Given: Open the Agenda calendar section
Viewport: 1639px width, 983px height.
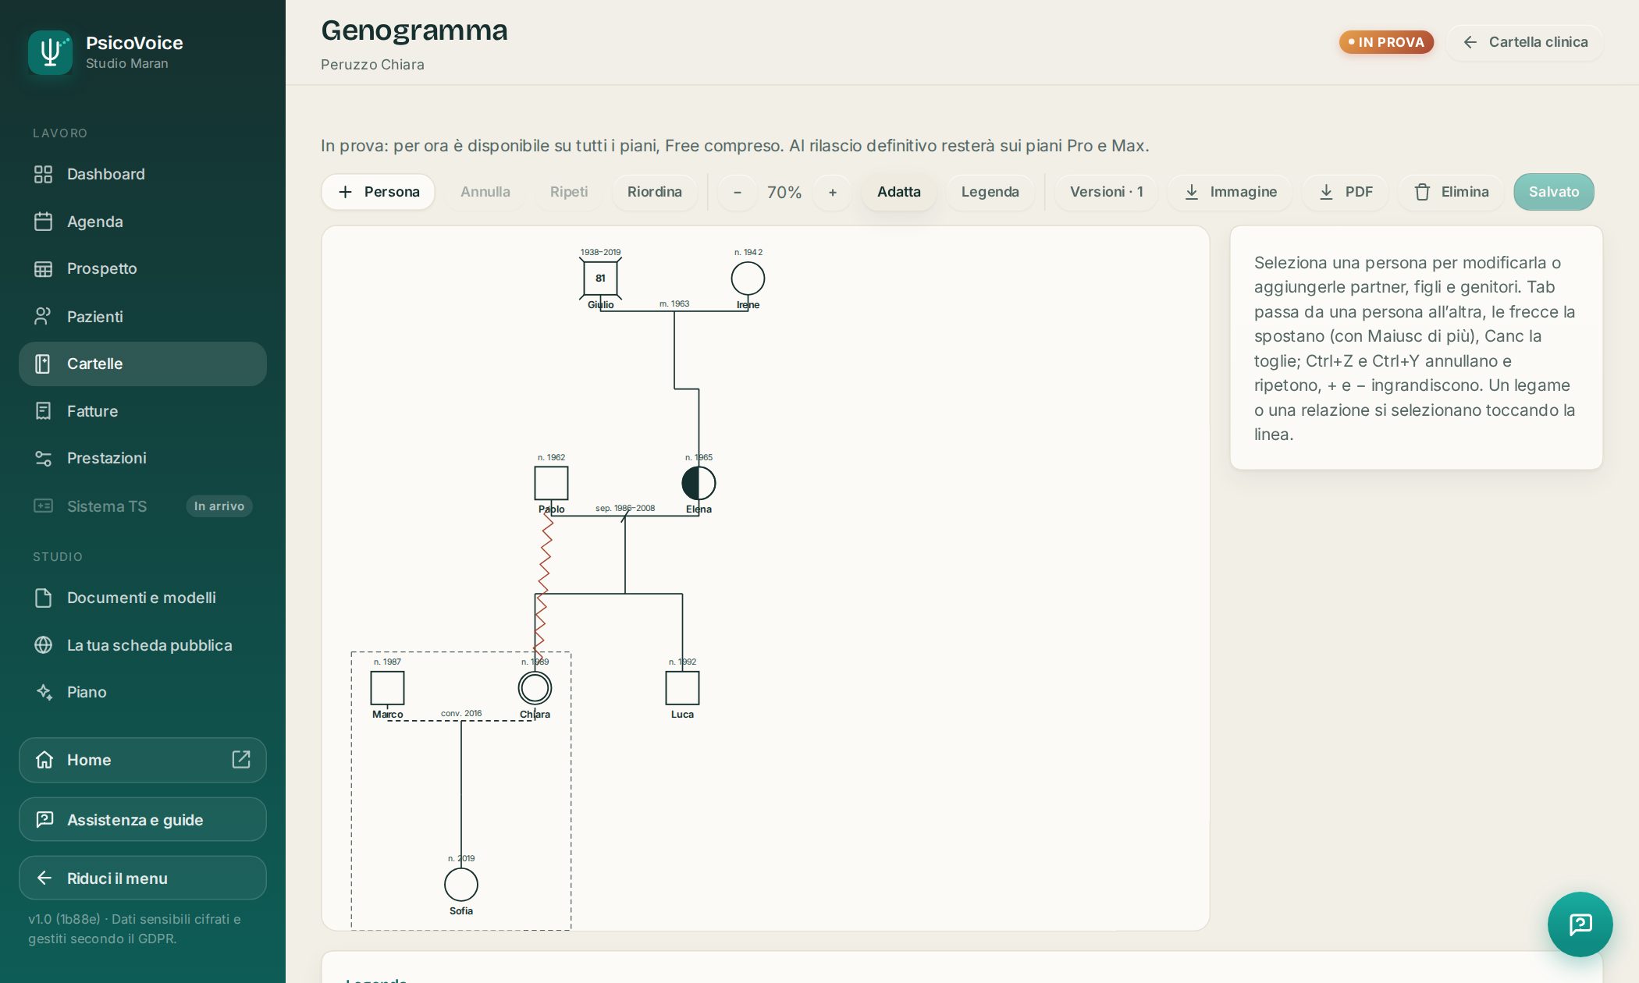Looking at the screenshot, I should point(142,222).
